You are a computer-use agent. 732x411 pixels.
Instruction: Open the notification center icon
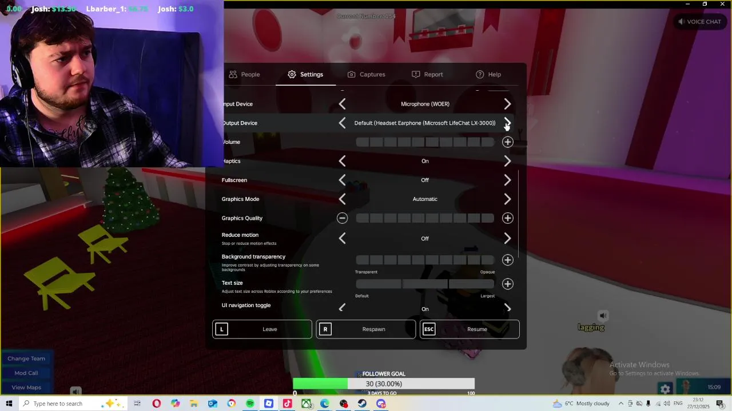click(720, 404)
